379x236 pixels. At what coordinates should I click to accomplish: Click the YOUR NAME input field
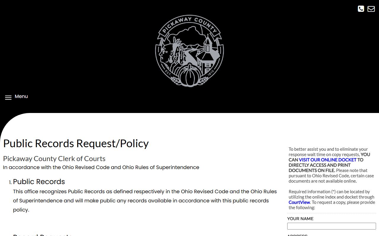tap(331, 226)
